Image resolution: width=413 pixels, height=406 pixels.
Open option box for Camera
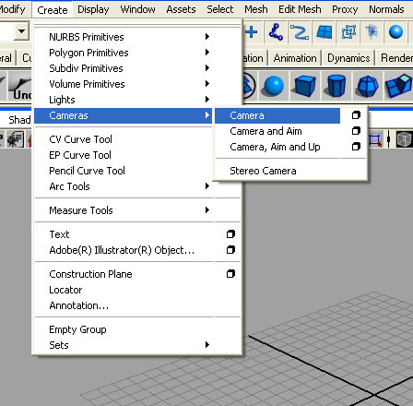[x=356, y=115]
